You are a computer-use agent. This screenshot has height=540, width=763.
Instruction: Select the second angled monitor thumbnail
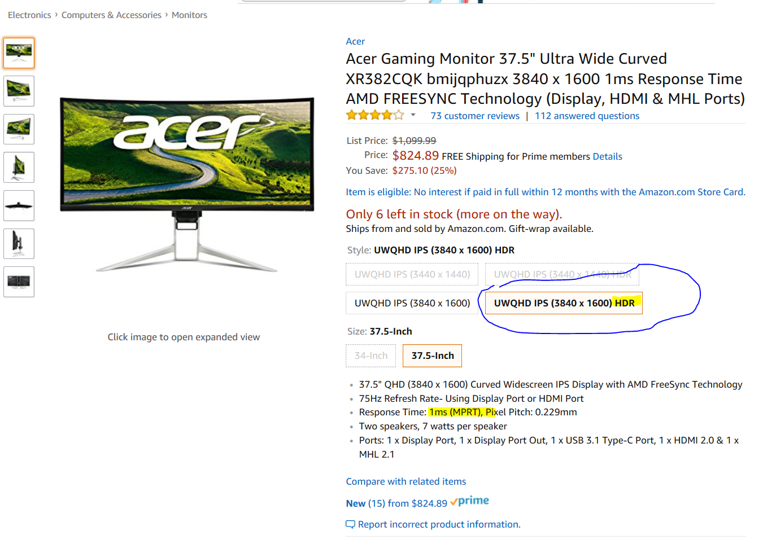19,91
